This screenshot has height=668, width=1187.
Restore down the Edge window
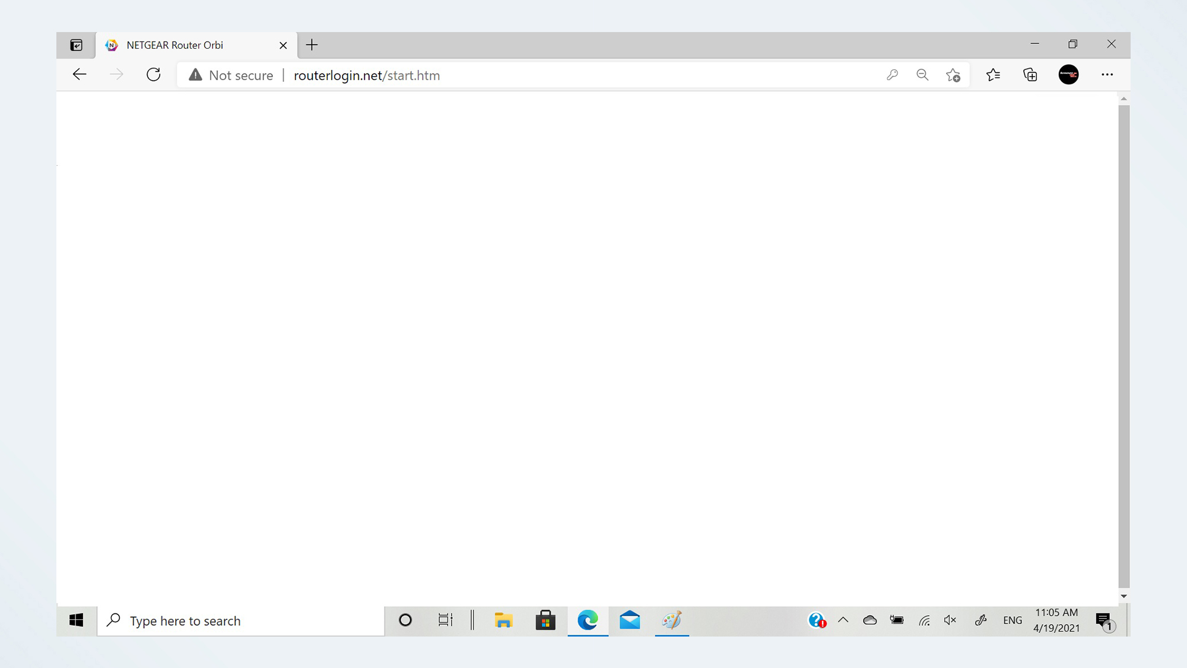(x=1072, y=44)
